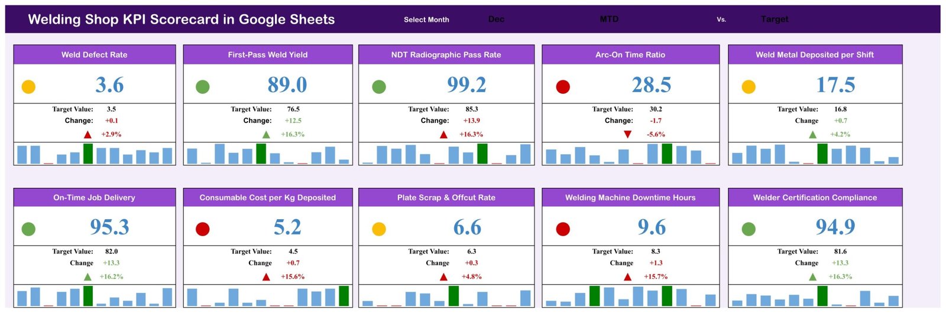The image size is (946, 313).
Task: Click the yellow status dot for Weld Metal Deposited per Shift
Action: tap(749, 87)
